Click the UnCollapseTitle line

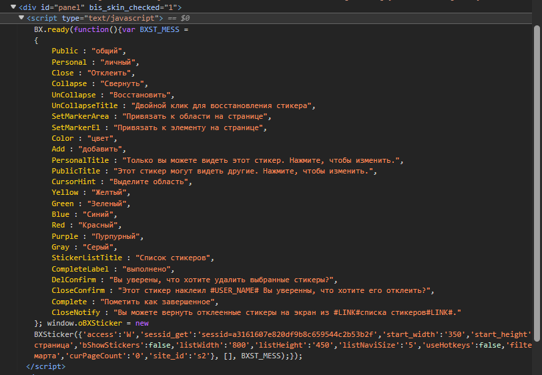point(184,105)
